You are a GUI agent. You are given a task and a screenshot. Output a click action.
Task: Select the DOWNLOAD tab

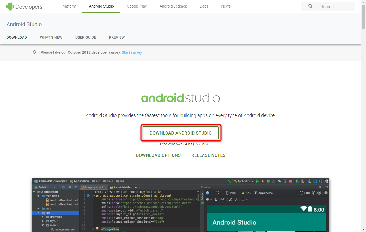17,37
